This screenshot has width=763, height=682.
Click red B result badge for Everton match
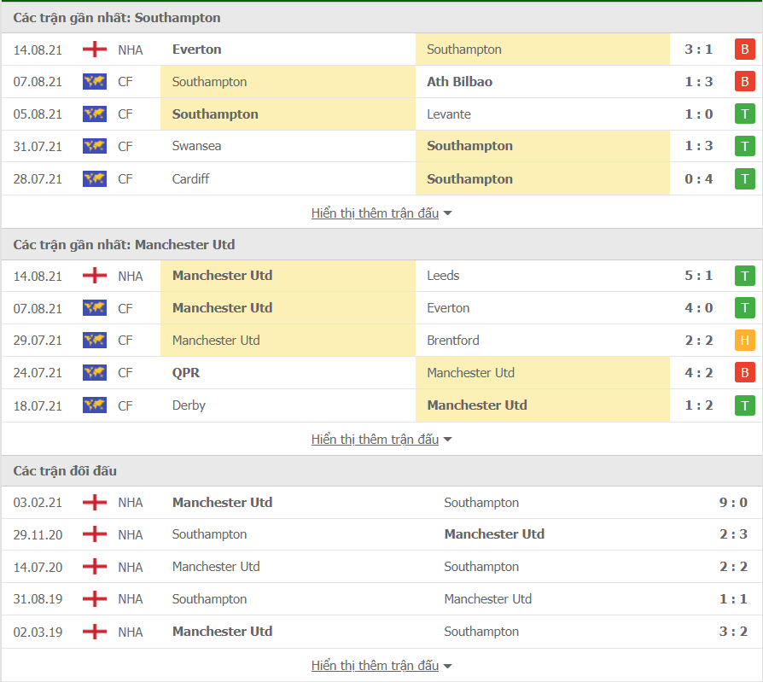(744, 50)
